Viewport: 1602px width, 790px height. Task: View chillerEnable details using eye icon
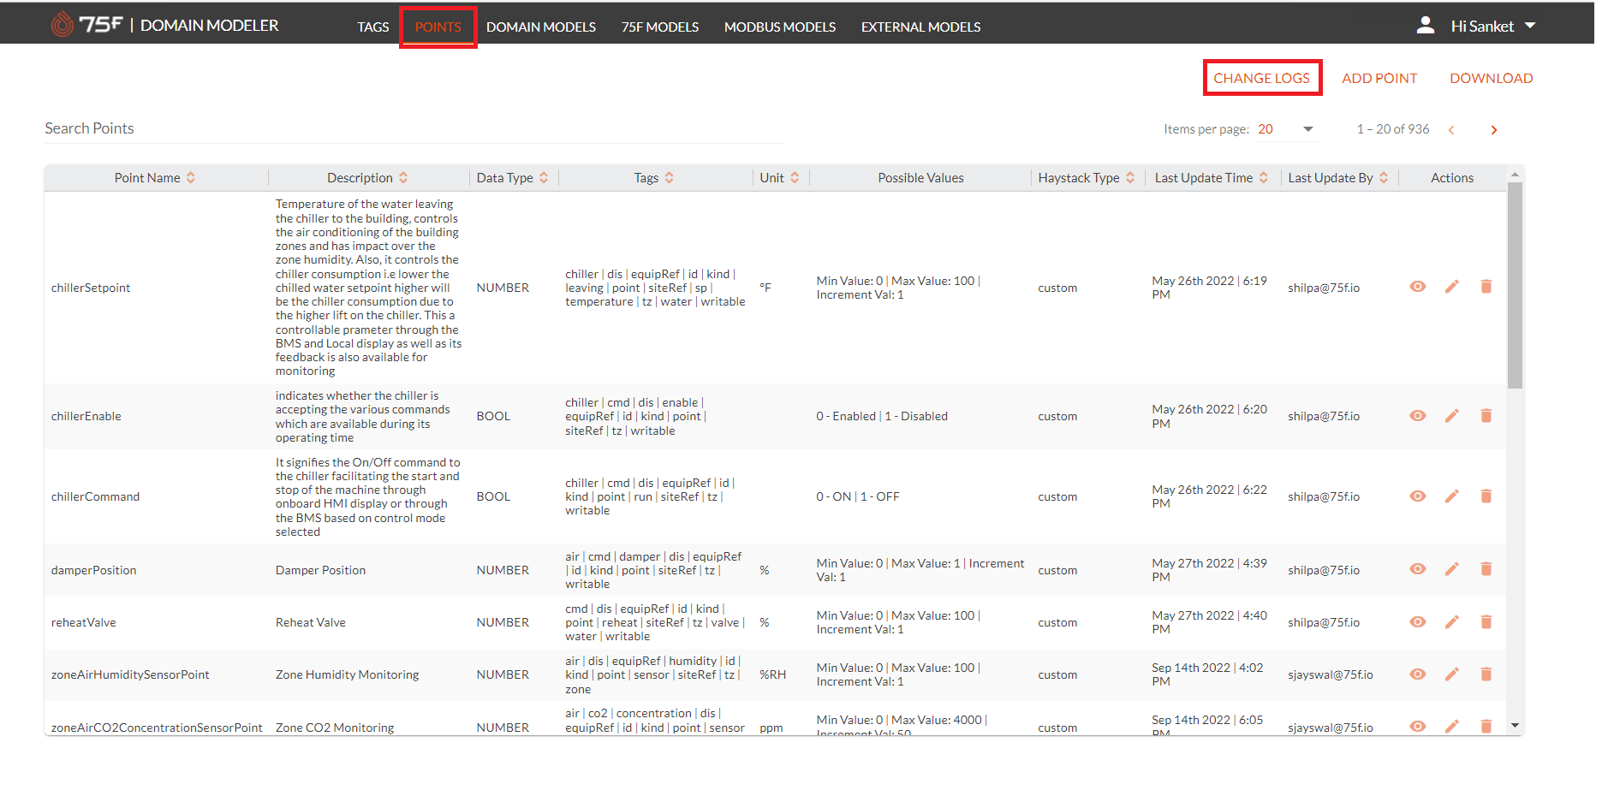(x=1418, y=416)
